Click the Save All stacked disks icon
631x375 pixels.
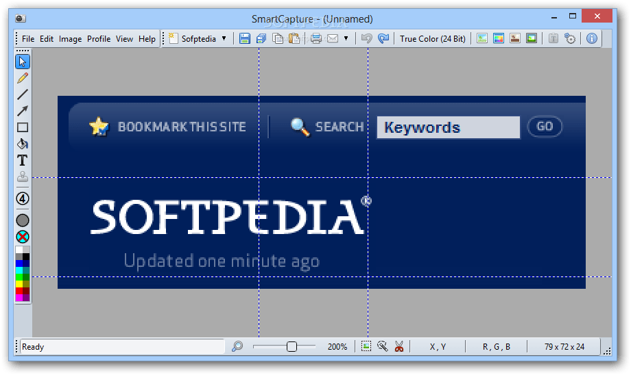(x=261, y=38)
